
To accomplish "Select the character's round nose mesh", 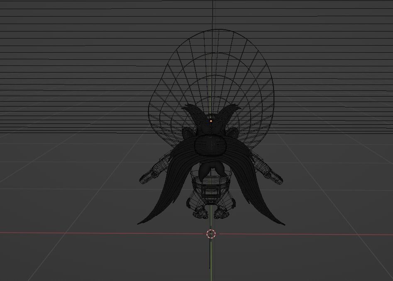I will 211,145.
